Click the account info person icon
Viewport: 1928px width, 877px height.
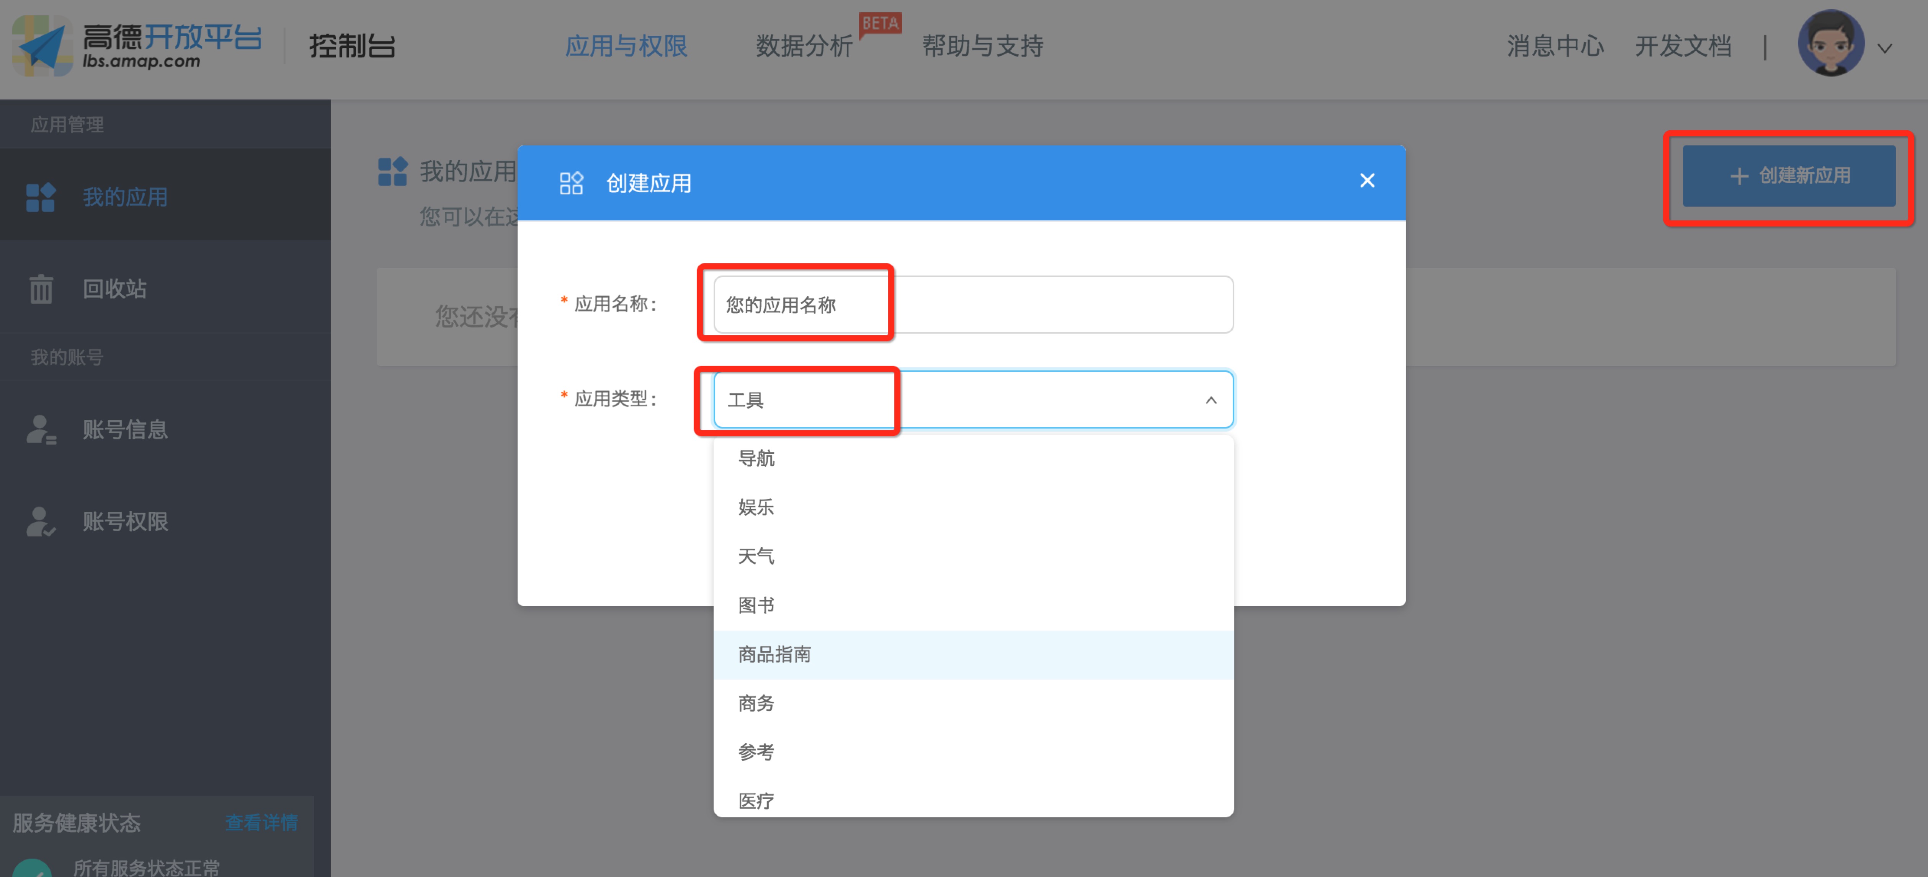41,430
